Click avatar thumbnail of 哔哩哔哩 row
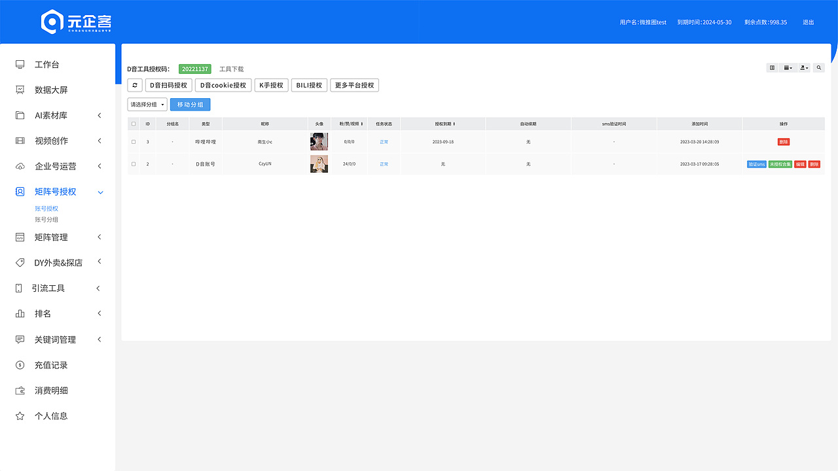This screenshot has width=838, height=471. (319, 142)
